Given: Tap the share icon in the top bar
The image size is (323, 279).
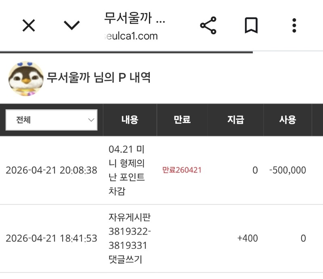Looking at the screenshot, I should 208,26.
